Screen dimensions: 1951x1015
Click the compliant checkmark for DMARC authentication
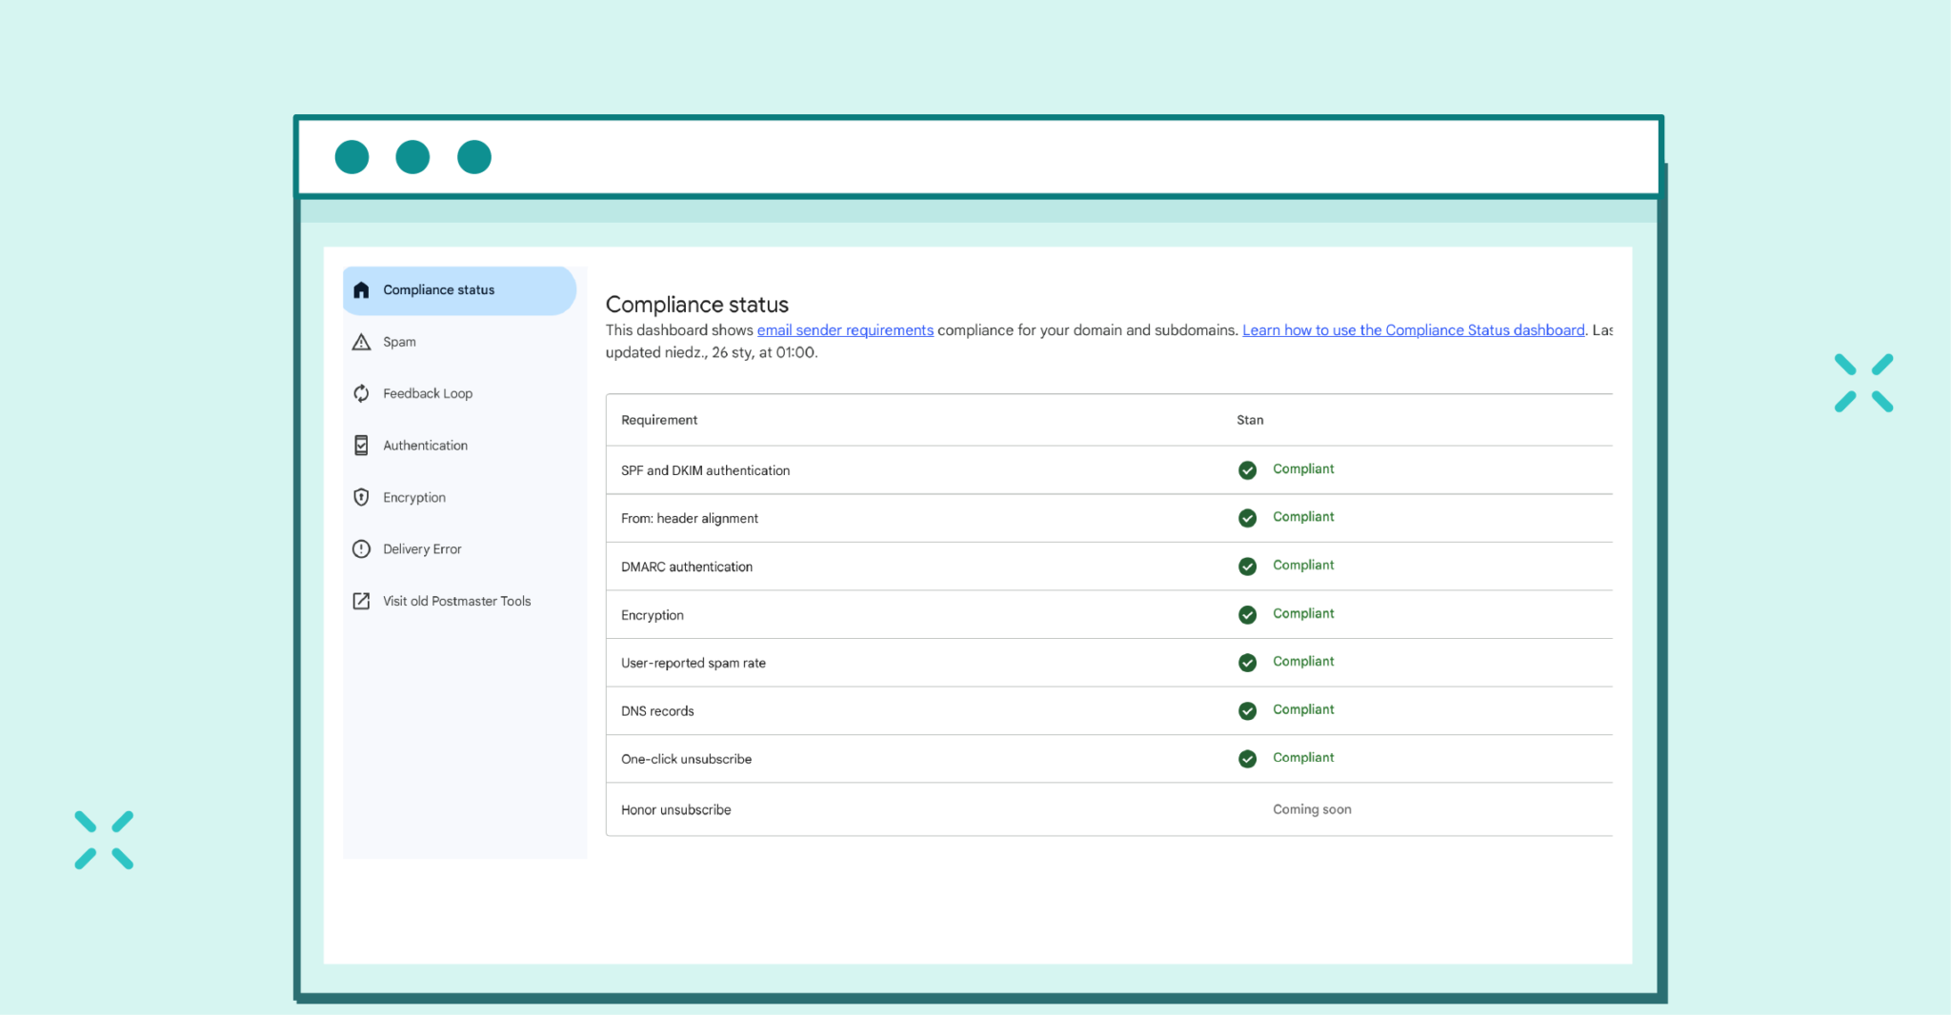pos(1247,566)
